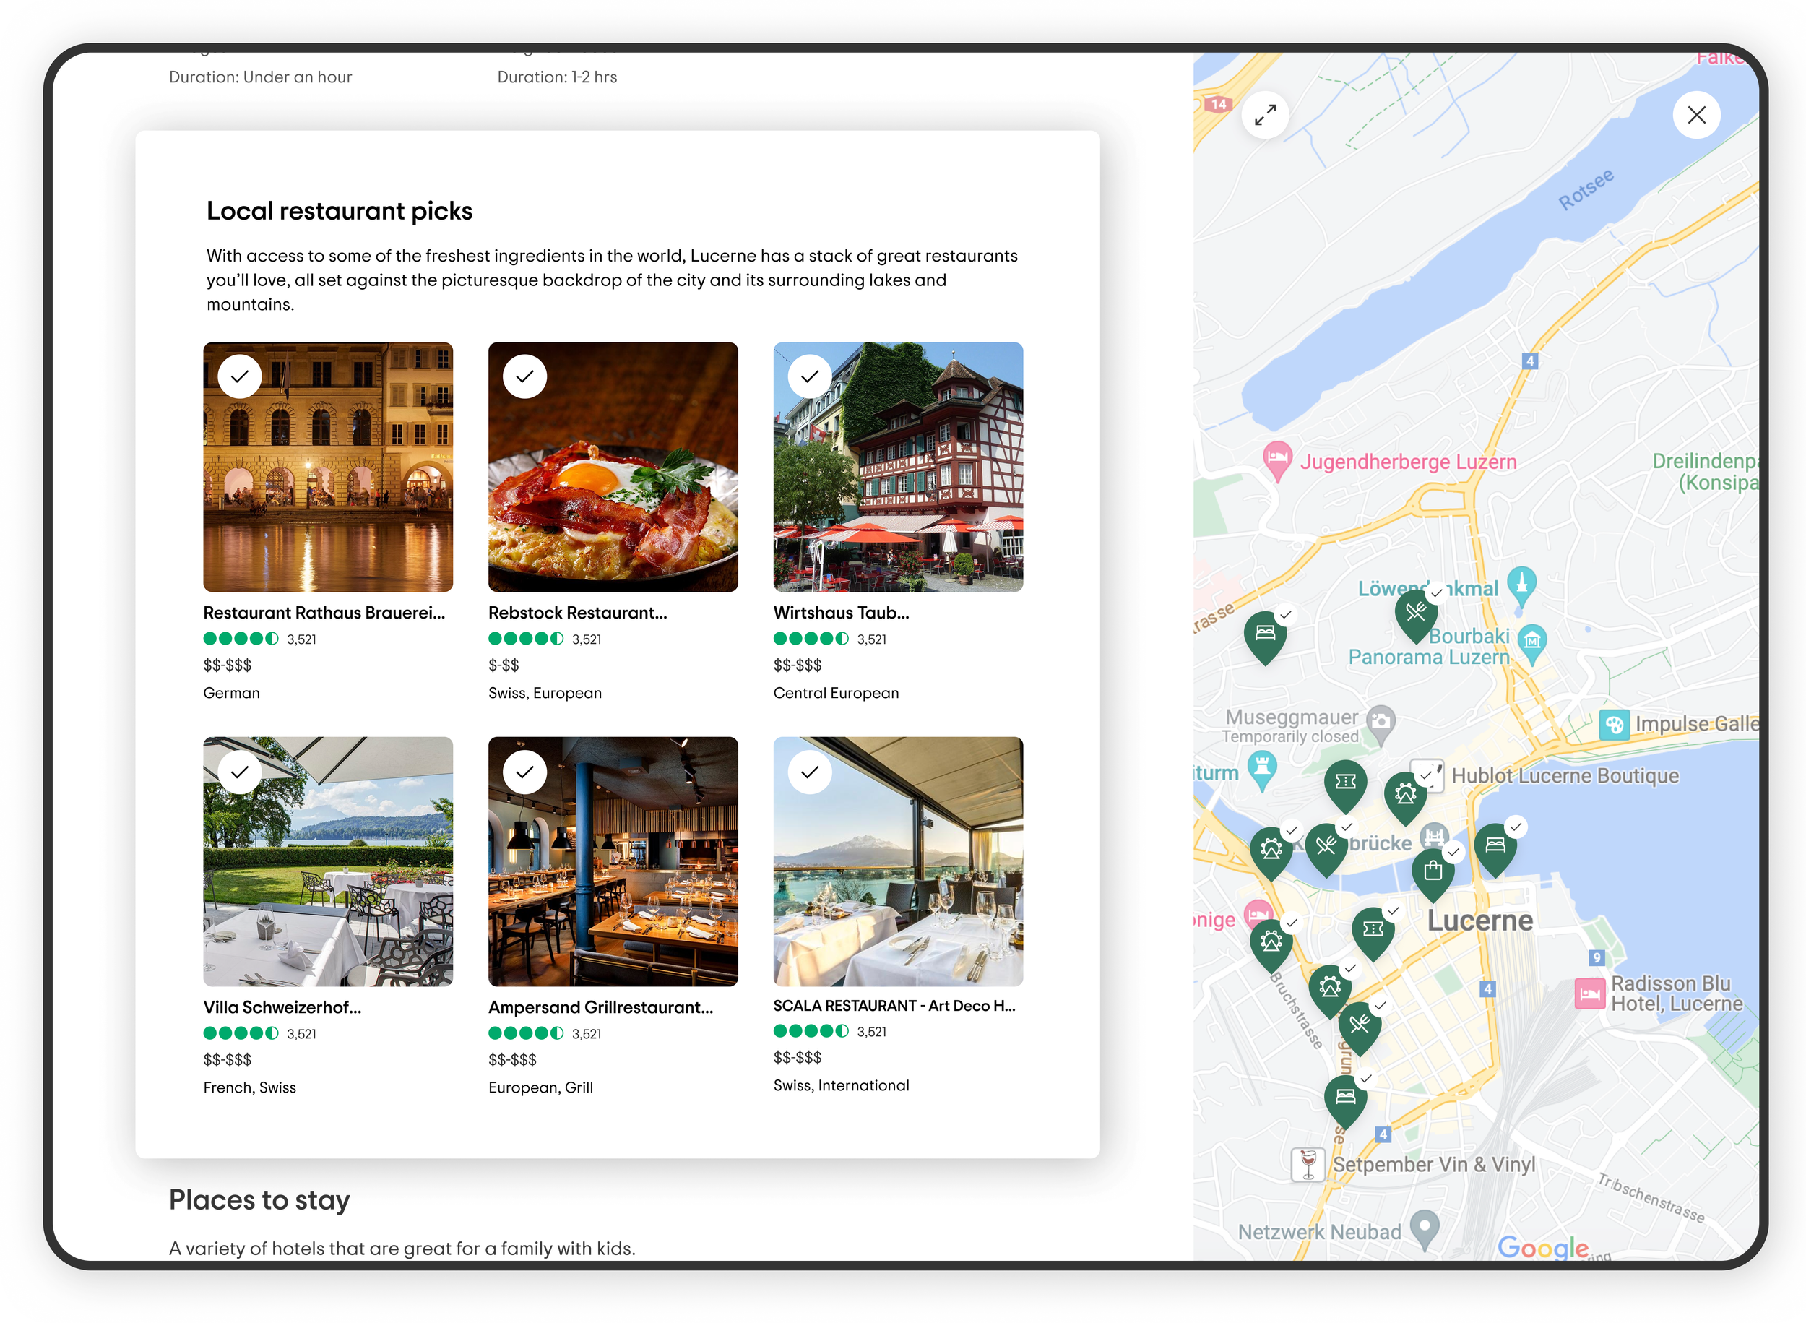Uncheck the SCALA Restaurant checkmark
Image resolution: width=1806 pixels, height=1323 pixels.
coord(809,772)
